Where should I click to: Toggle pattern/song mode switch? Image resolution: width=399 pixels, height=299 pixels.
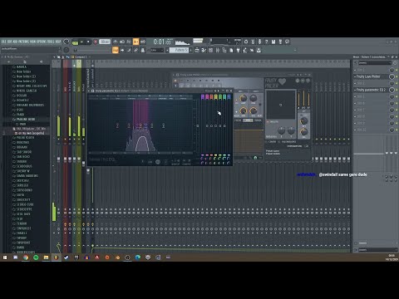click(75, 42)
